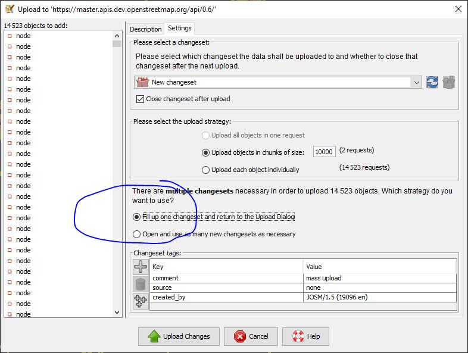The image size is (468, 353).
Task: Open the New changeset dropdown
Action: pos(416,82)
